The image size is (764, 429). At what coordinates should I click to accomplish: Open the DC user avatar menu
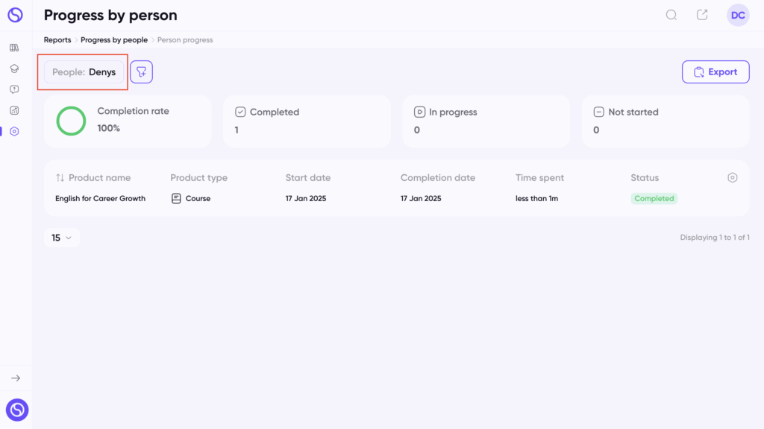point(738,15)
